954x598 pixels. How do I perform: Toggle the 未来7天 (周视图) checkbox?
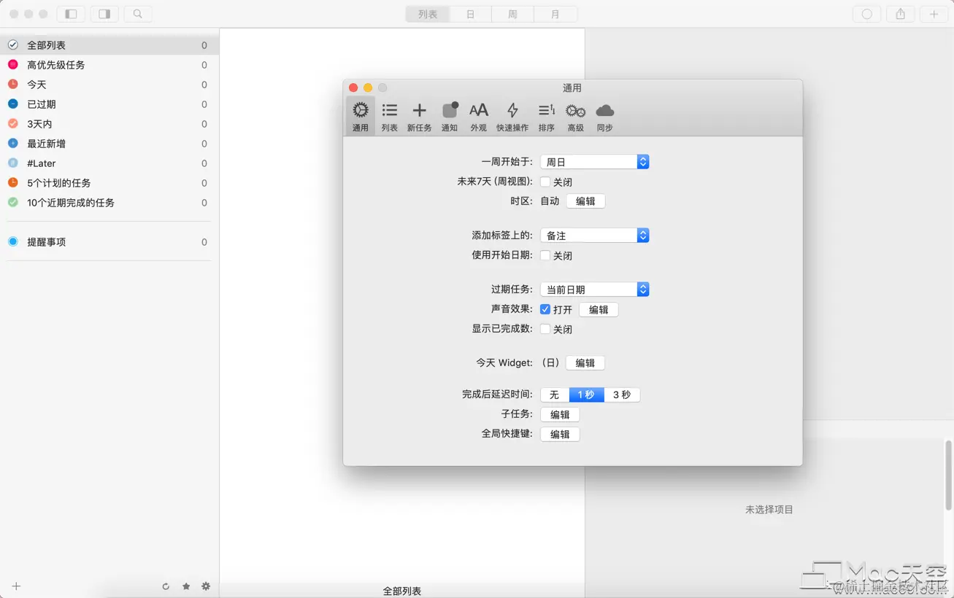pyautogui.click(x=545, y=182)
